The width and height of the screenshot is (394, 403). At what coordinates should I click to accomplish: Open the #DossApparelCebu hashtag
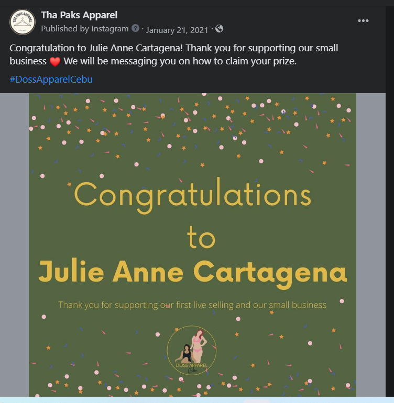coord(51,80)
